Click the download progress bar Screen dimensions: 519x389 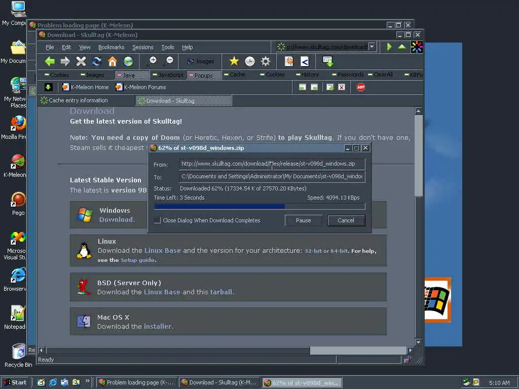259,207
